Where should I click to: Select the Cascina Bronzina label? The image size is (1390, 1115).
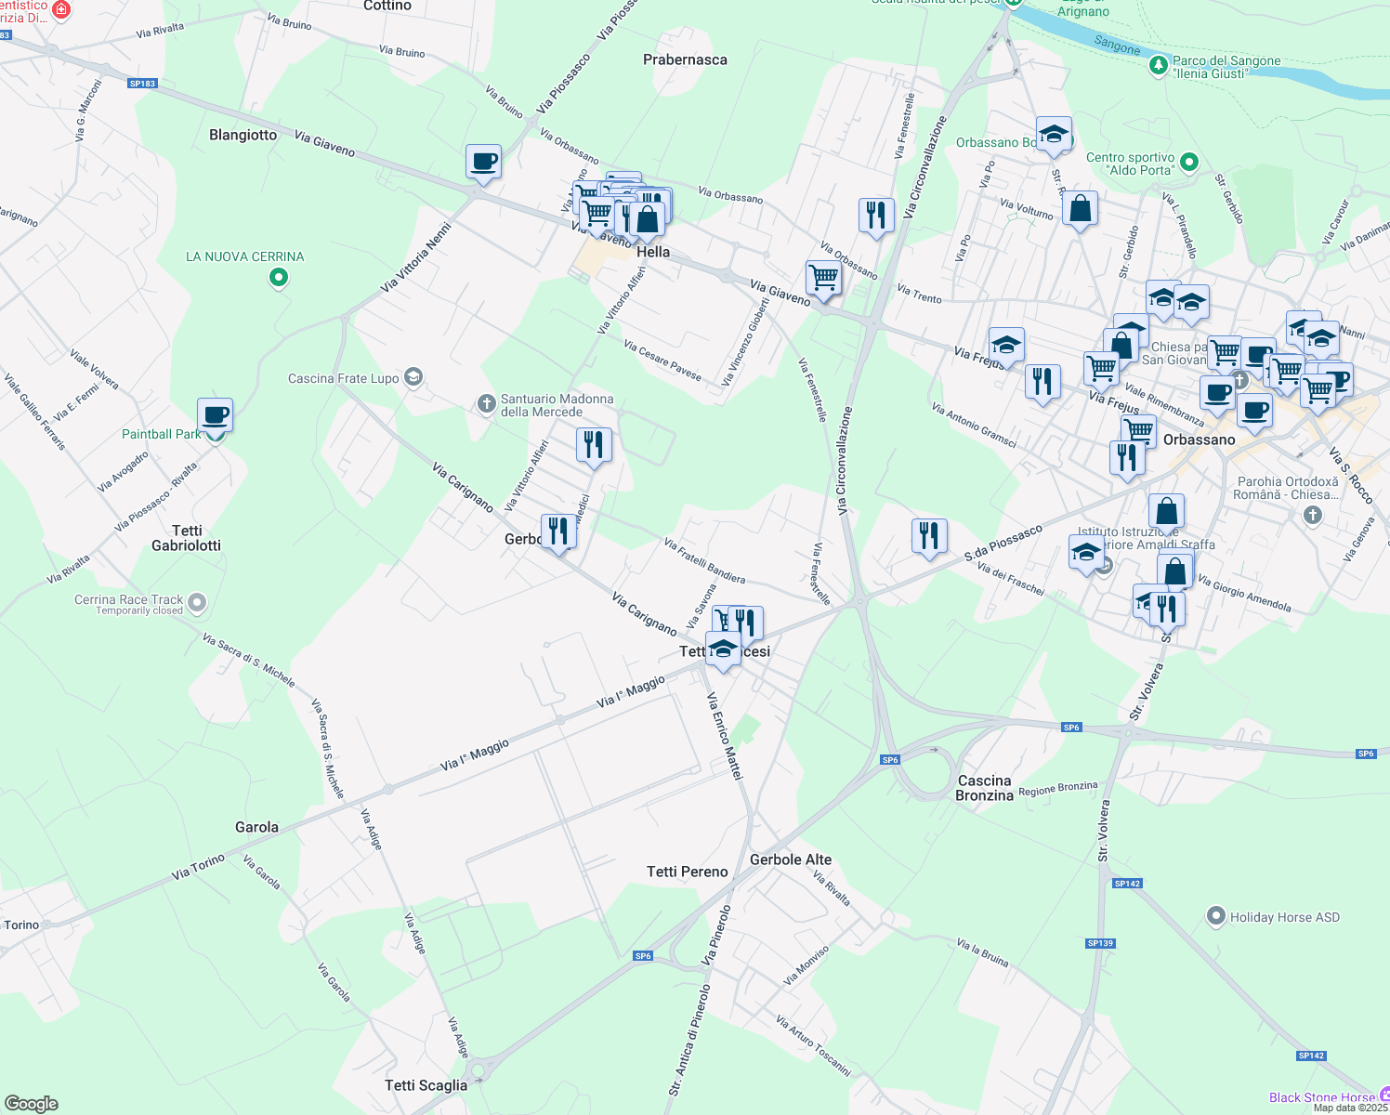tap(985, 788)
